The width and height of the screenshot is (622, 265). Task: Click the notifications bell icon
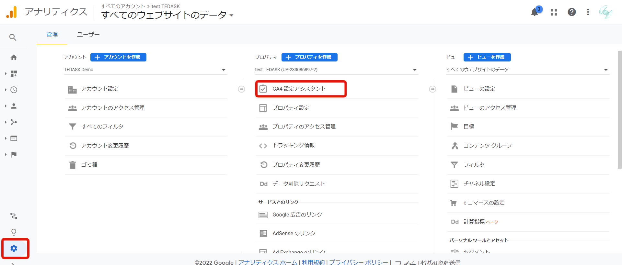click(x=535, y=12)
